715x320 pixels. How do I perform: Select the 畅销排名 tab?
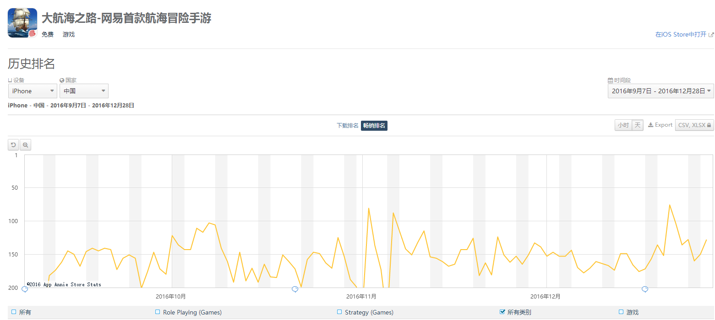coord(374,126)
